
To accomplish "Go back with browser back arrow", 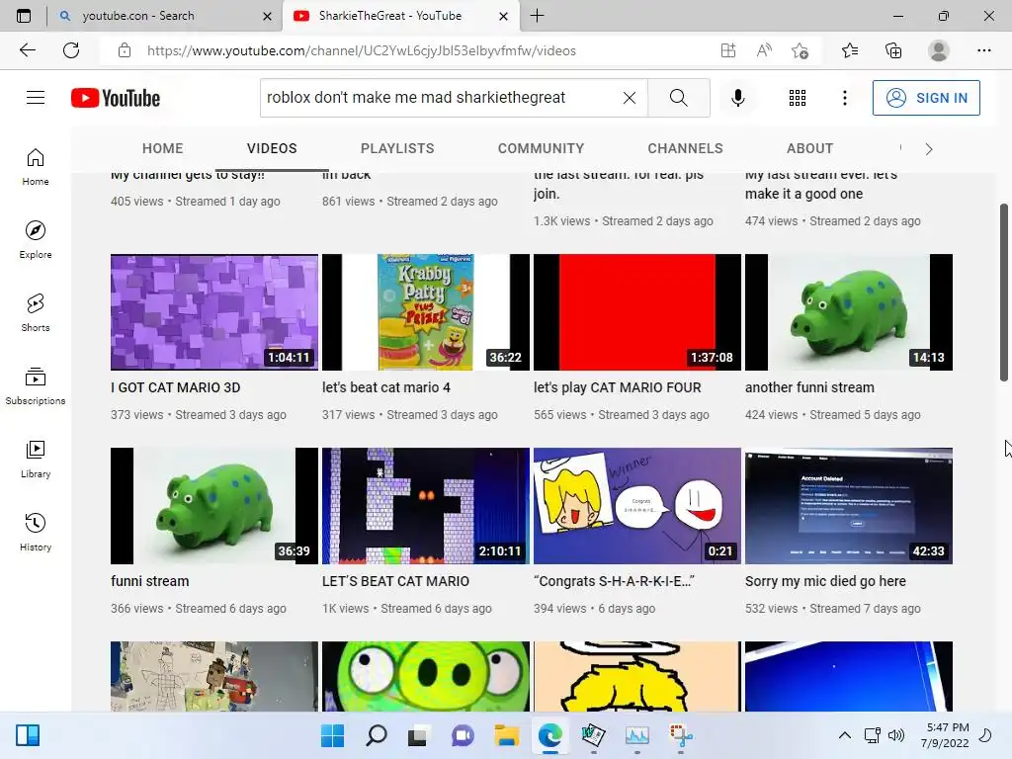I will click(27, 50).
